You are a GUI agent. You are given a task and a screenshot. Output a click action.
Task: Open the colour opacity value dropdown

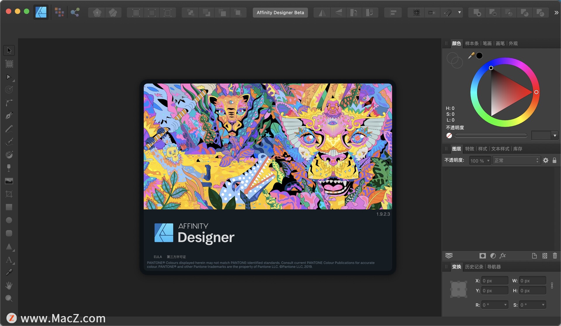click(555, 136)
